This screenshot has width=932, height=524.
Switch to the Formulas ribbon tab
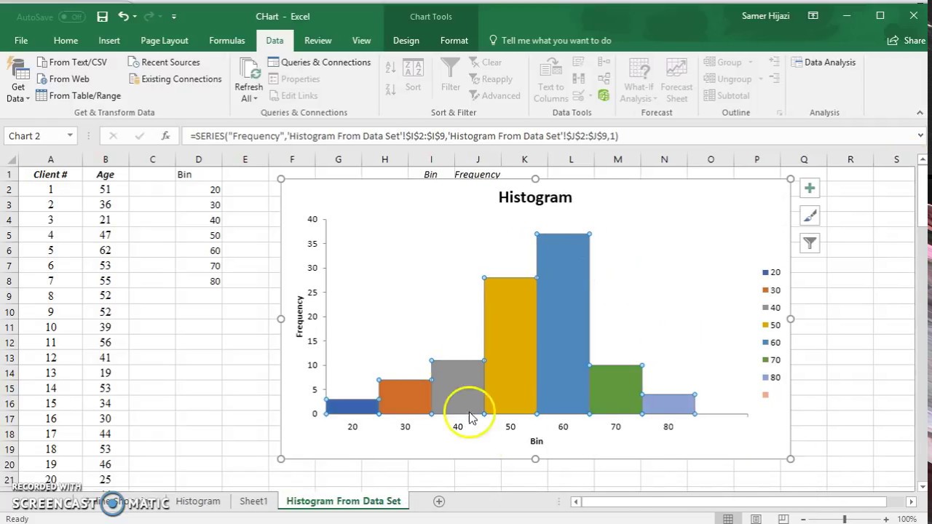226,40
